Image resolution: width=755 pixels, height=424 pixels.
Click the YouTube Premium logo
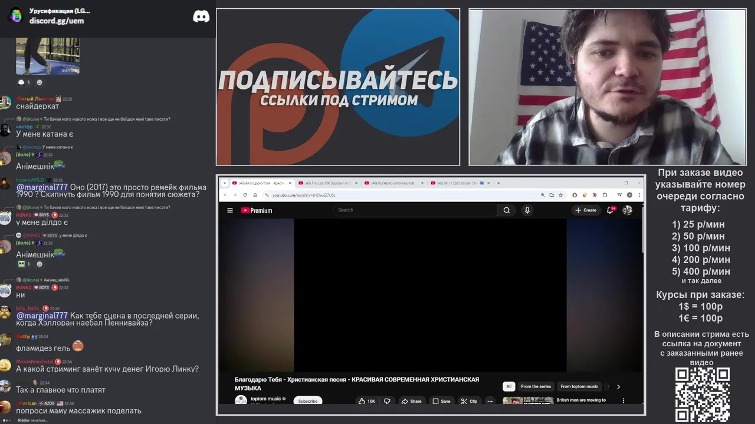point(257,210)
